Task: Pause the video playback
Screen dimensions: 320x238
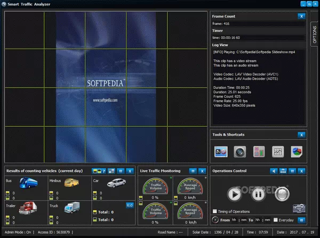Action: point(258,193)
